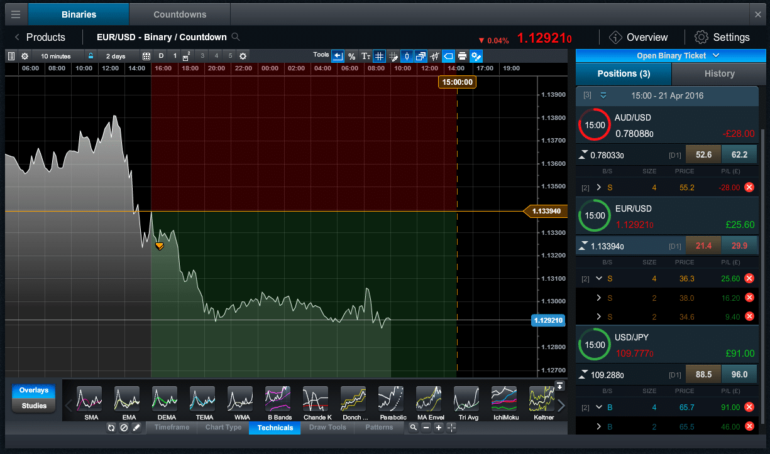Viewport: 770px width, 454px height.
Task: Click the print chart icon
Action: point(462,57)
